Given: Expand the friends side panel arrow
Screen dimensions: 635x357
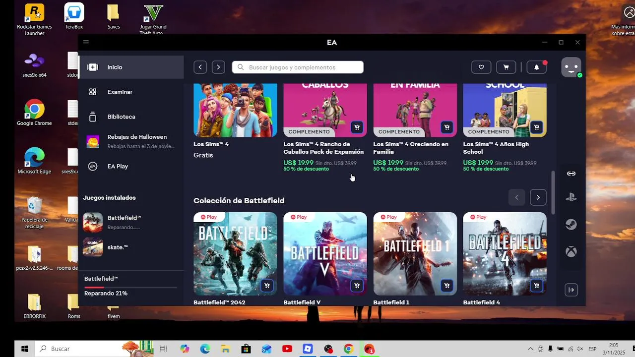Looking at the screenshot, I should pyautogui.click(x=571, y=290).
